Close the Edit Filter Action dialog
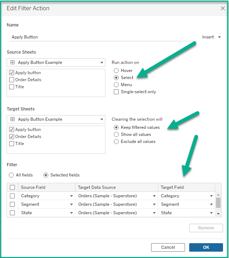 223,8
